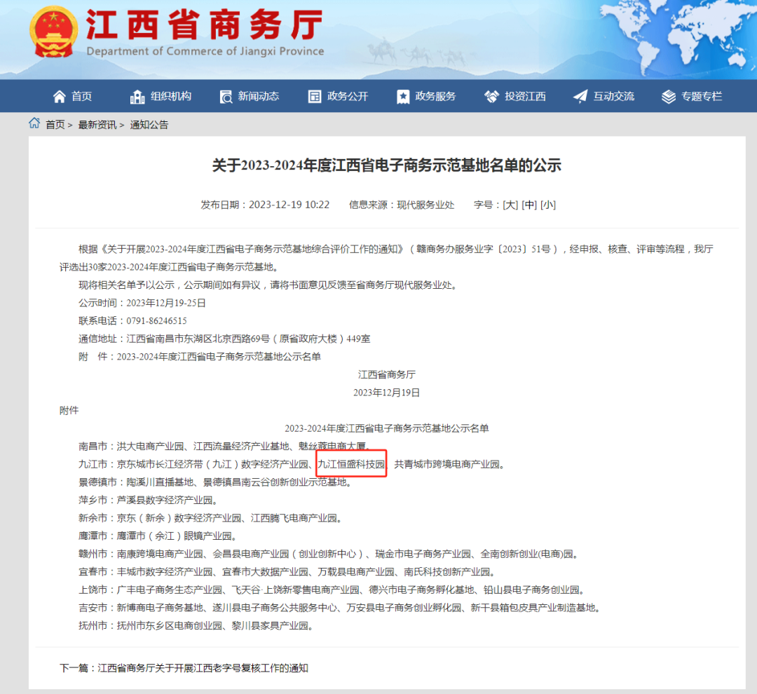Click the 南昌市 row
Image resolution: width=757 pixels, height=694 pixels.
tap(225, 447)
